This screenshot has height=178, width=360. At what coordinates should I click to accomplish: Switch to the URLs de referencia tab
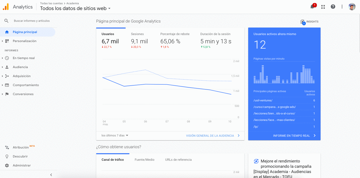pyautogui.click(x=178, y=160)
